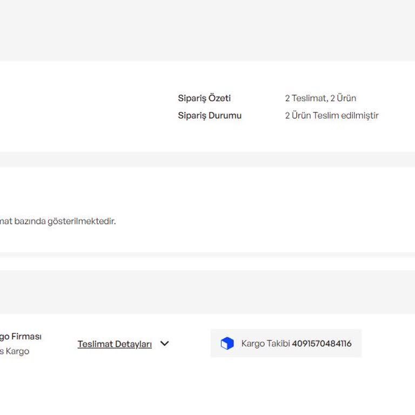Click the text ending 'bazında gösterilmektedir.'

pos(58,221)
